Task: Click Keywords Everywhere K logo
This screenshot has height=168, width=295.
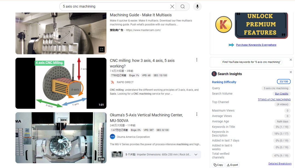Action: click(223, 25)
